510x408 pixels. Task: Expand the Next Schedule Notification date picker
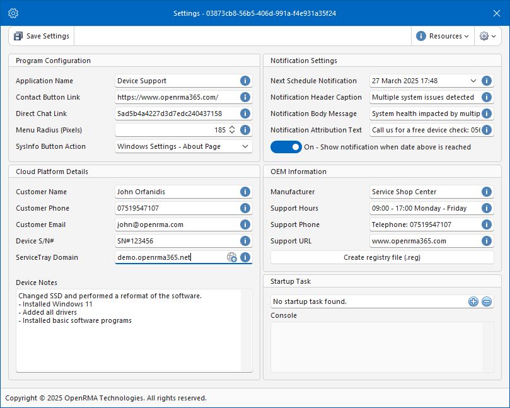(473, 81)
